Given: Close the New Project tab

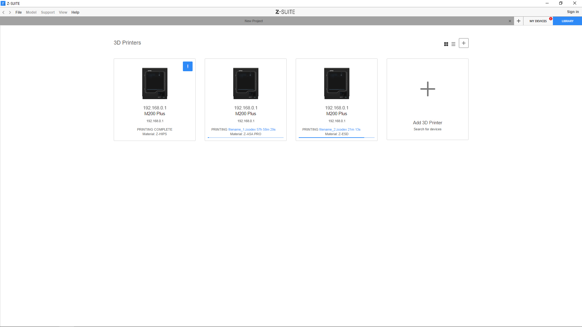Looking at the screenshot, I should (510, 21).
